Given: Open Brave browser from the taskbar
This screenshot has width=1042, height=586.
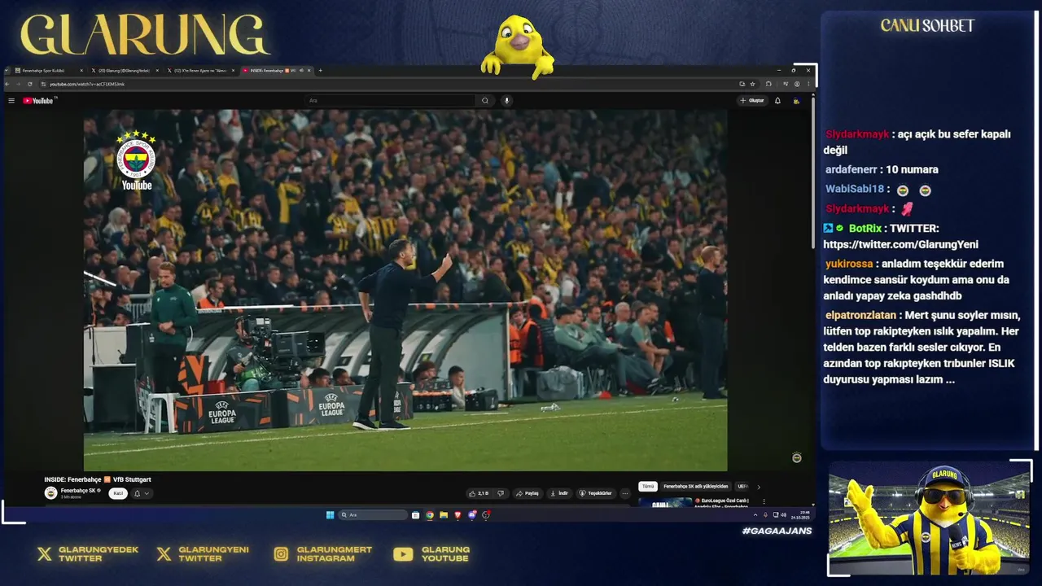Looking at the screenshot, I should pyautogui.click(x=458, y=514).
